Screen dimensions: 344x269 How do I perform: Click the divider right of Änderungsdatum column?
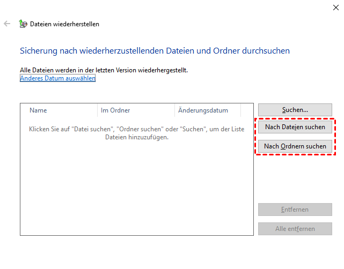pos(241,110)
